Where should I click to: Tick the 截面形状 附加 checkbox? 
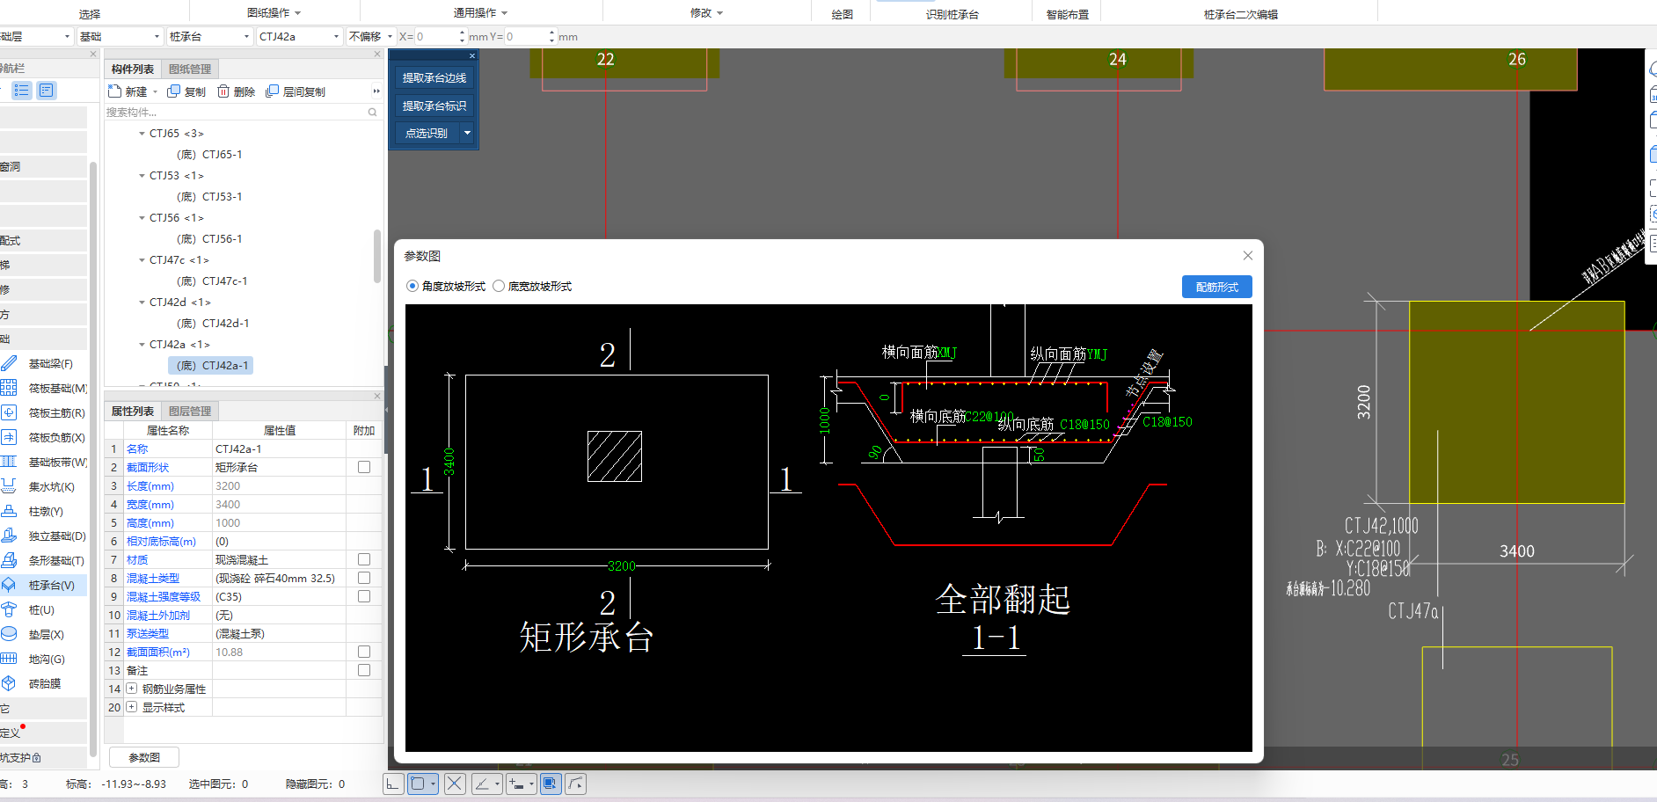(364, 468)
